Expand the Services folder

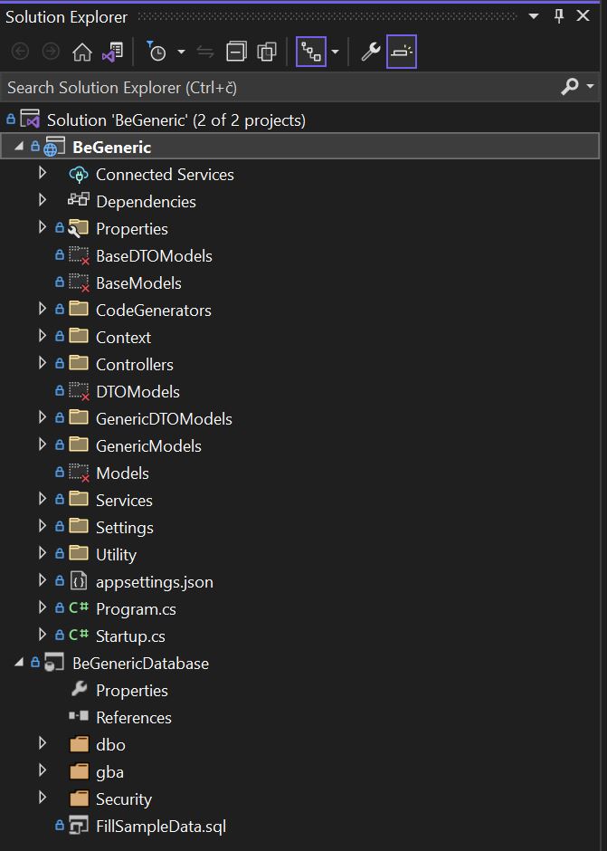coord(43,500)
